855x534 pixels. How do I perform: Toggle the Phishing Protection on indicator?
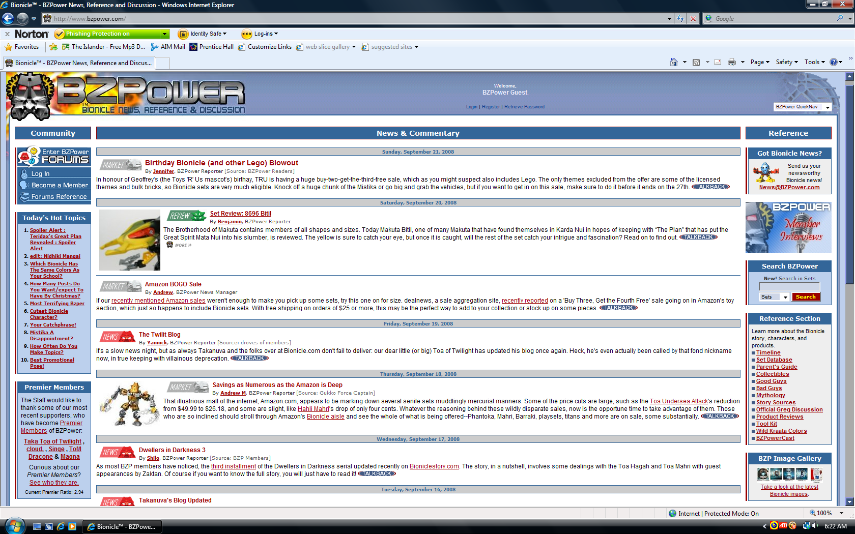pyautogui.click(x=107, y=34)
